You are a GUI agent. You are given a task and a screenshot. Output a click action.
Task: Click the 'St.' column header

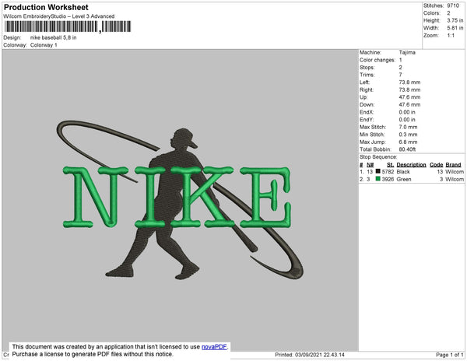pos(390,165)
